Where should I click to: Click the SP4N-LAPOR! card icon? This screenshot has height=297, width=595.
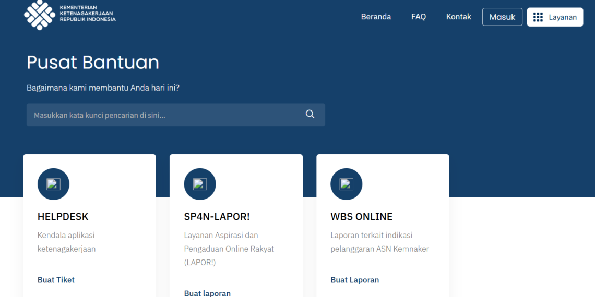click(200, 184)
